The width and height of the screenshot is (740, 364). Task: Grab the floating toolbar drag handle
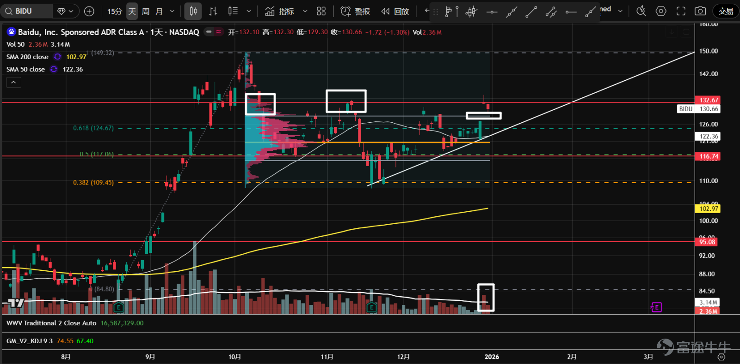coord(435,12)
